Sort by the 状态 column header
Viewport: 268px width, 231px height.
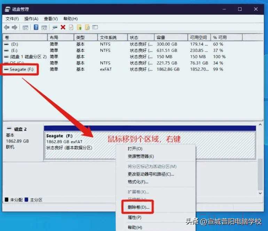(141, 38)
